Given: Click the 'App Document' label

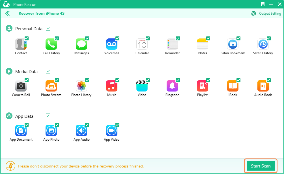Looking at the screenshot, I should click(21, 140).
